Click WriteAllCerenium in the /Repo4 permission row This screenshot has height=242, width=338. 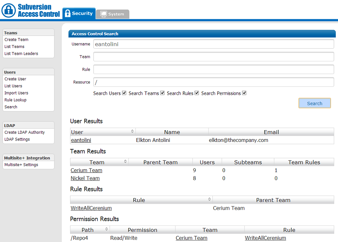coord(265,238)
